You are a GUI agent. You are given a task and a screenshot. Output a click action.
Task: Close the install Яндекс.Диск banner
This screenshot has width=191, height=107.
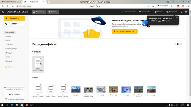[184, 18]
